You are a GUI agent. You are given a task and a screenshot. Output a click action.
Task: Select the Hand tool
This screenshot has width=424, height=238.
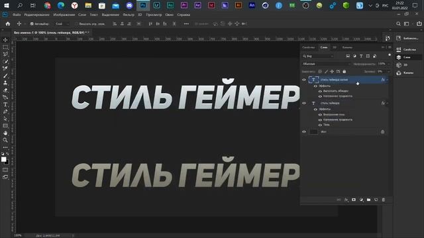click(5, 133)
